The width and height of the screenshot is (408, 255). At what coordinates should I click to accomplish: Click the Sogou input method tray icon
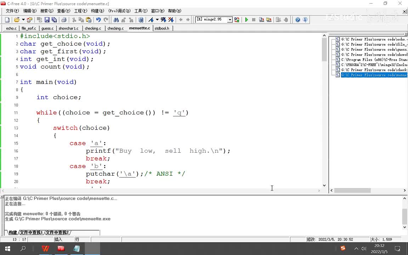point(343,248)
